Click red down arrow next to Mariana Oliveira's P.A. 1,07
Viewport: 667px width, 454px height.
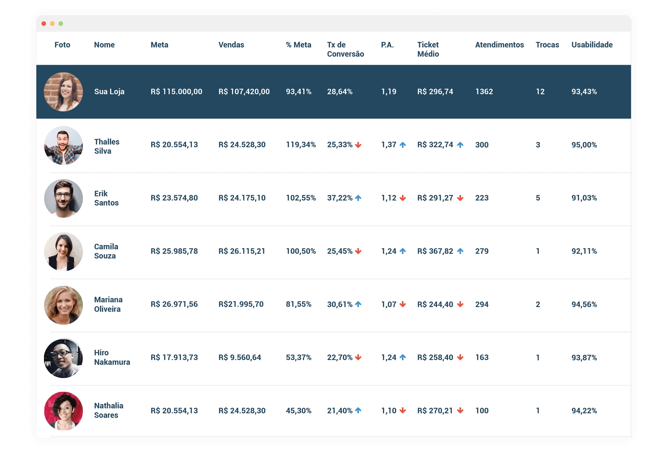[x=403, y=304]
